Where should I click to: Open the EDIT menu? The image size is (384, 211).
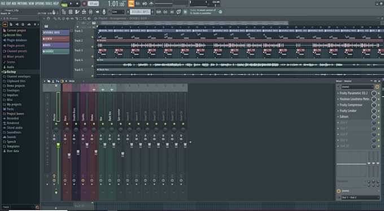pos(8,3)
